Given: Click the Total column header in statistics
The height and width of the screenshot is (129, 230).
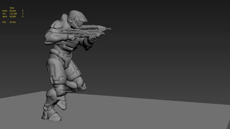Looking at the screenshot, I should point(12,8).
